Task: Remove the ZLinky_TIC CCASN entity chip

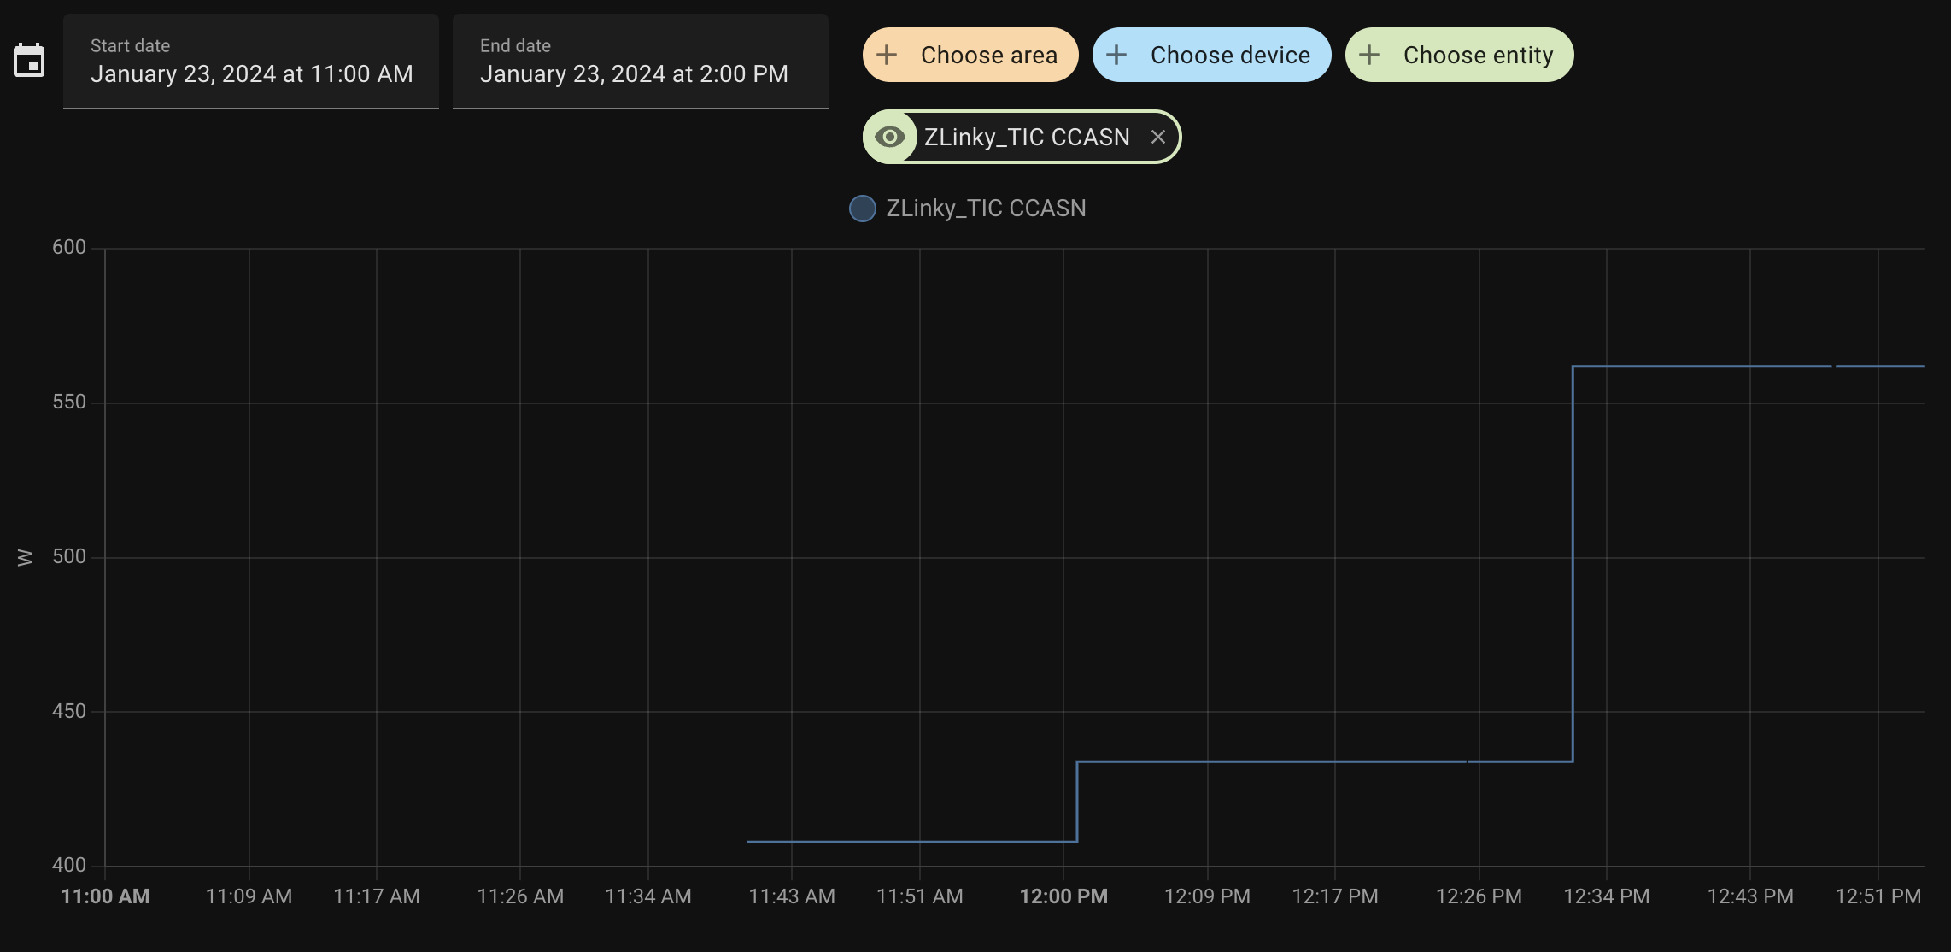Action: tap(1158, 137)
